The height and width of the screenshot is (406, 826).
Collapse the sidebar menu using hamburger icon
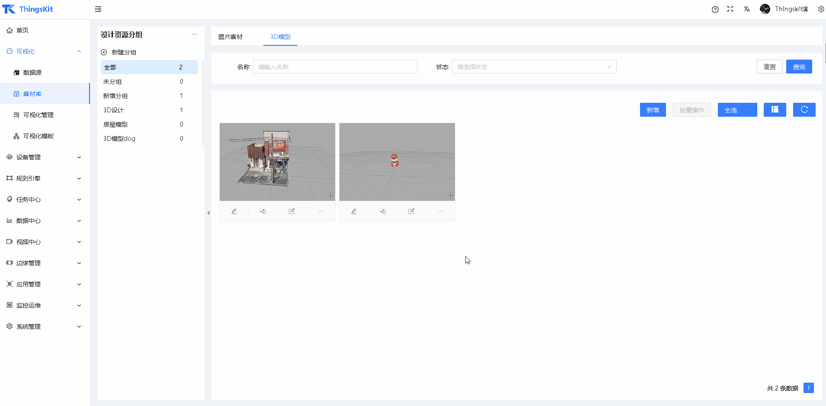pos(98,9)
